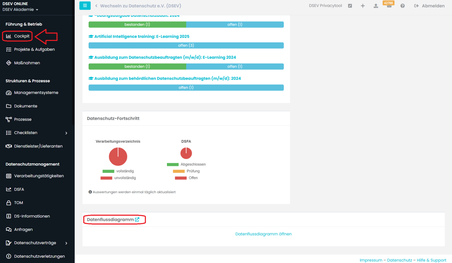Open the mail inbox with the 42788 badge
The image size is (452, 263).
coord(389,6)
